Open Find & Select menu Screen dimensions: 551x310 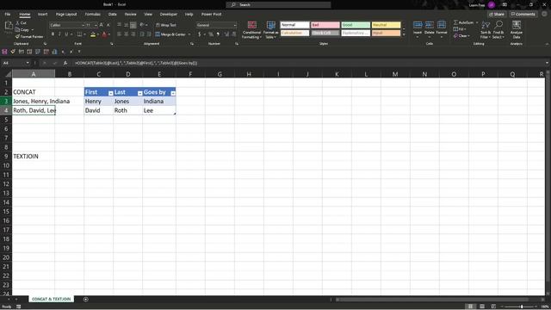pos(498,29)
